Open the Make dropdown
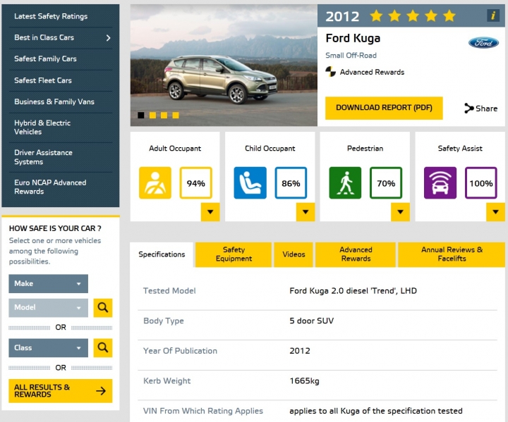The width and height of the screenshot is (508, 422). tap(48, 283)
